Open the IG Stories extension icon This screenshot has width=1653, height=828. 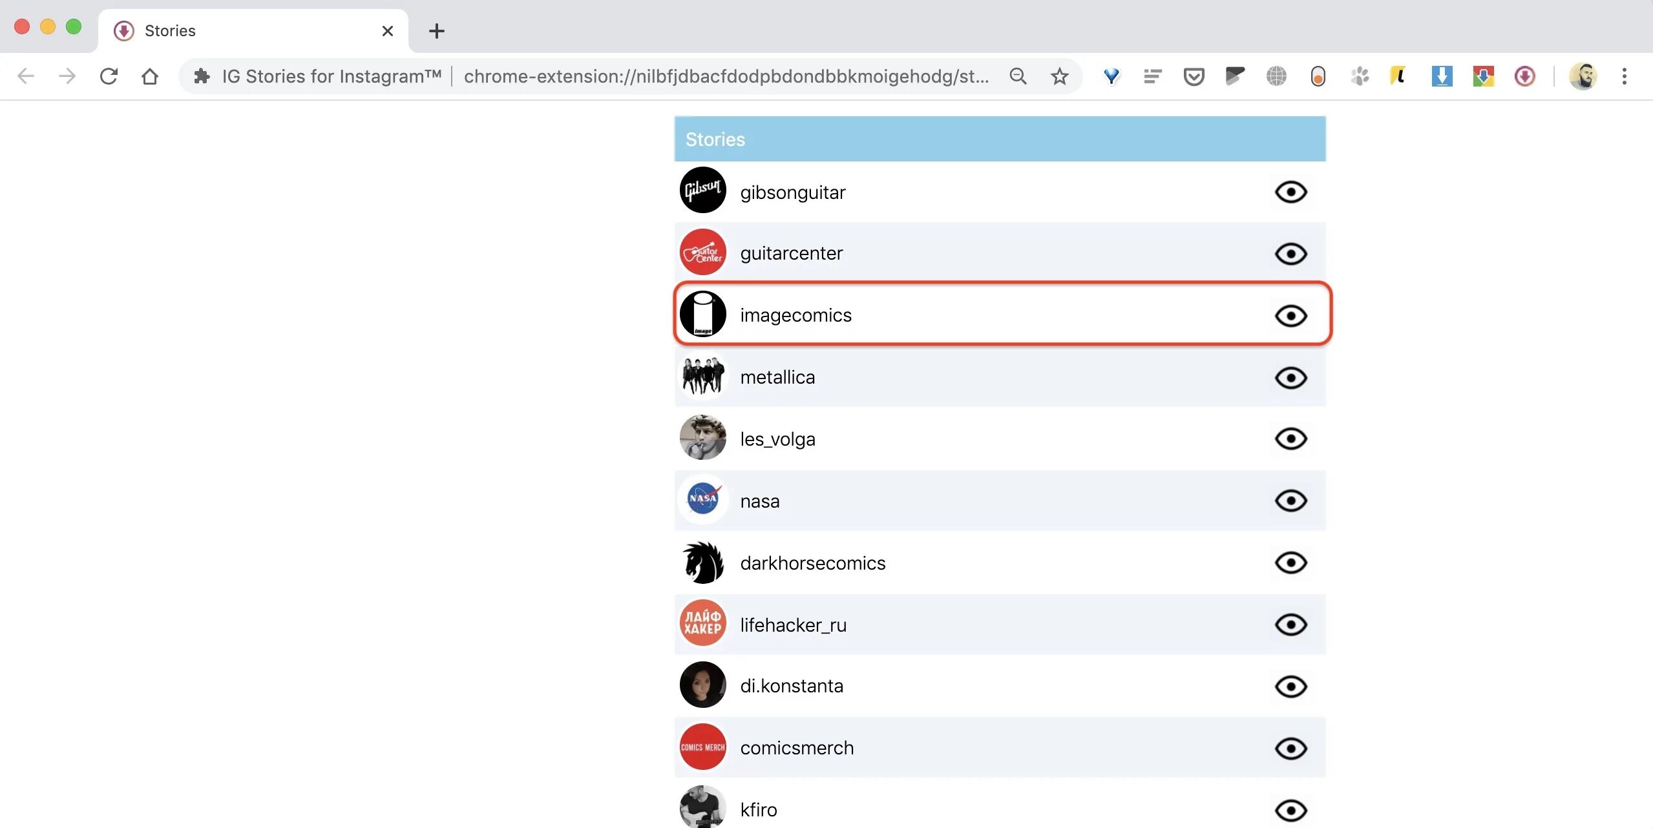tap(1524, 76)
